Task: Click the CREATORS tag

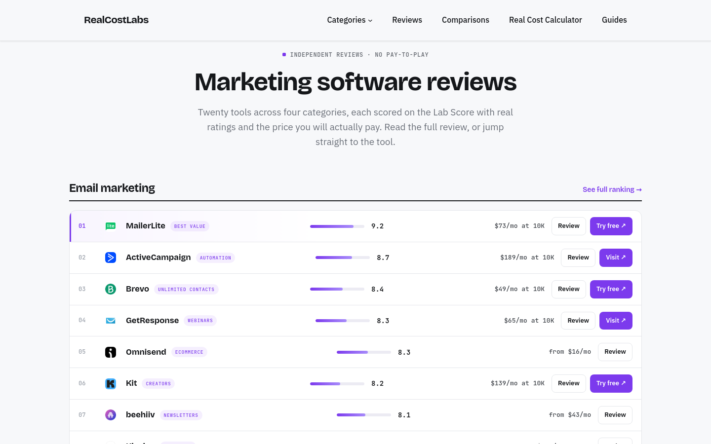Action: (158, 384)
